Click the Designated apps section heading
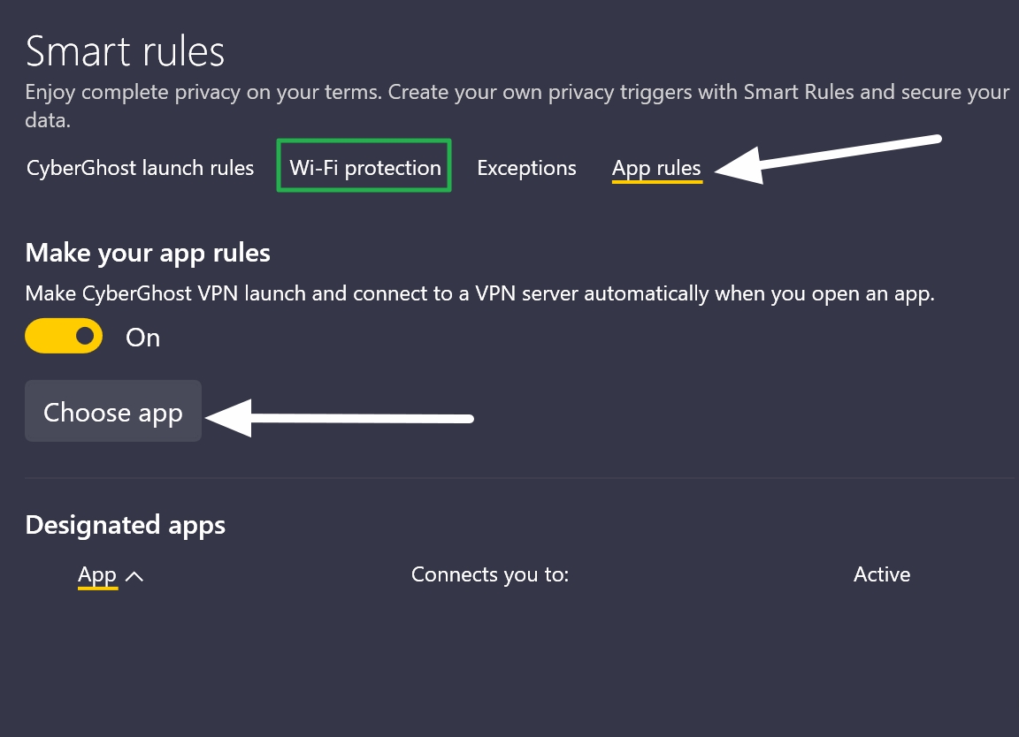The height and width of the screenshot is (737, 1019). [126, 524]
